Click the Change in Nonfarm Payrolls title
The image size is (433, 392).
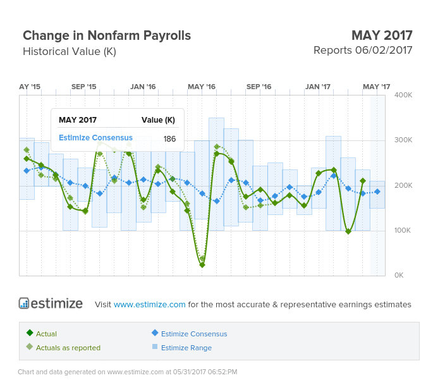[107, 35]
